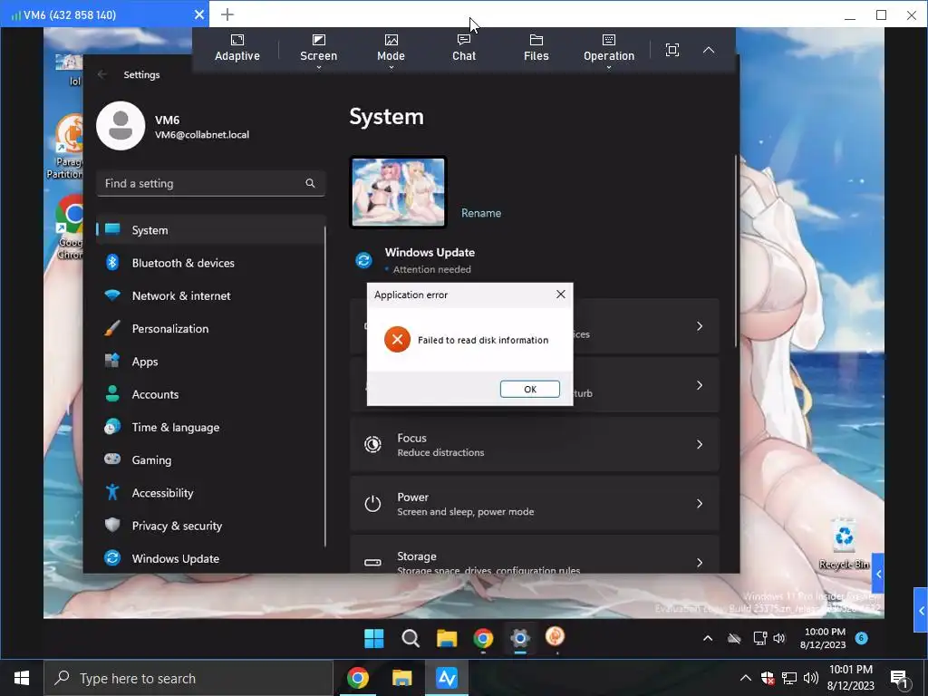Expand the Power row chevron

click(700, 504)
